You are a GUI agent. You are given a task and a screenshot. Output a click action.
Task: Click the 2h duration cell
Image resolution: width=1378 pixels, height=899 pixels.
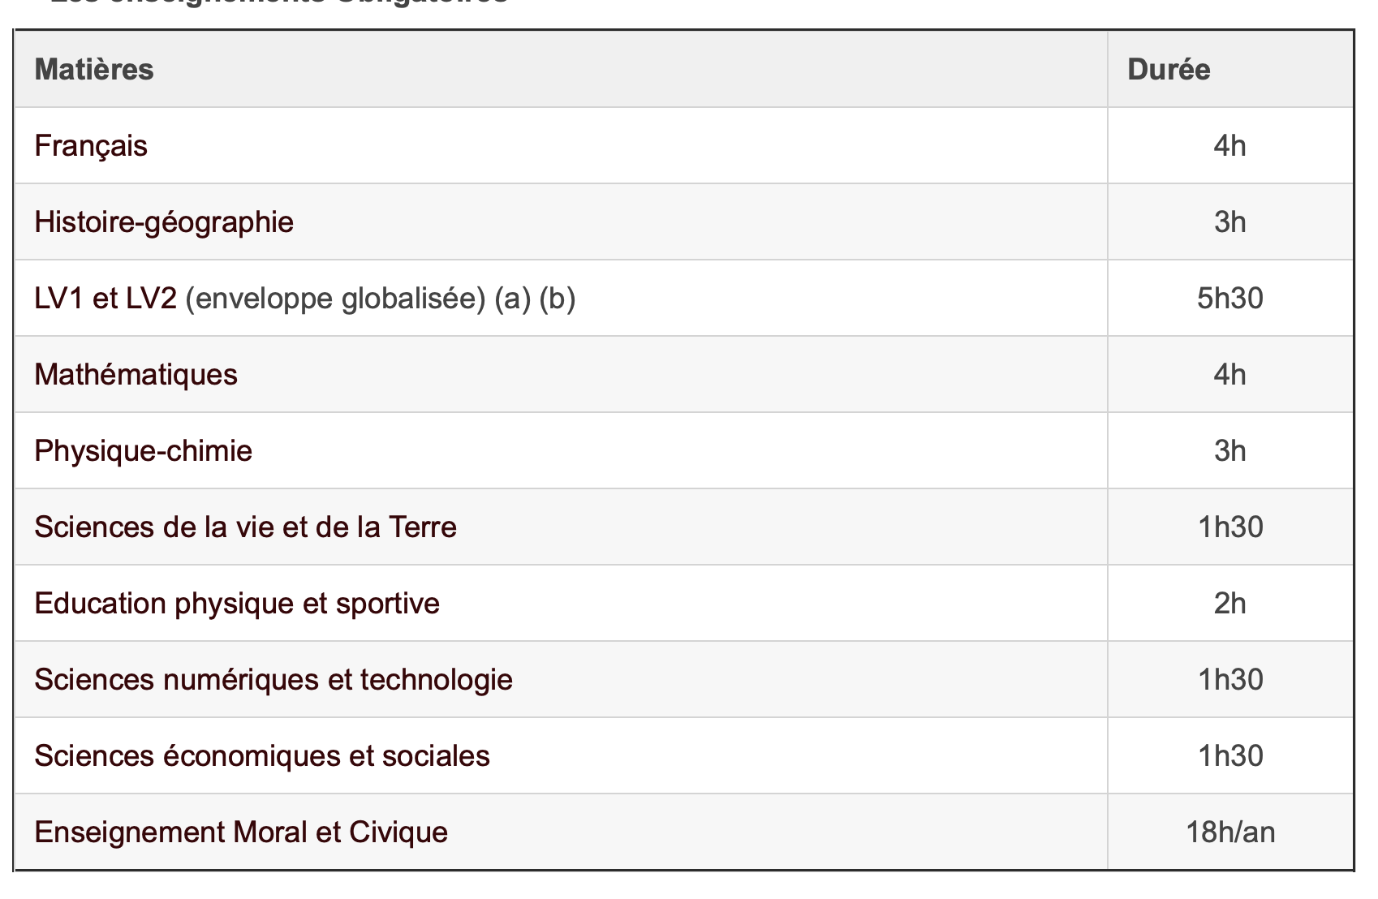click(x=1230, y=604)
